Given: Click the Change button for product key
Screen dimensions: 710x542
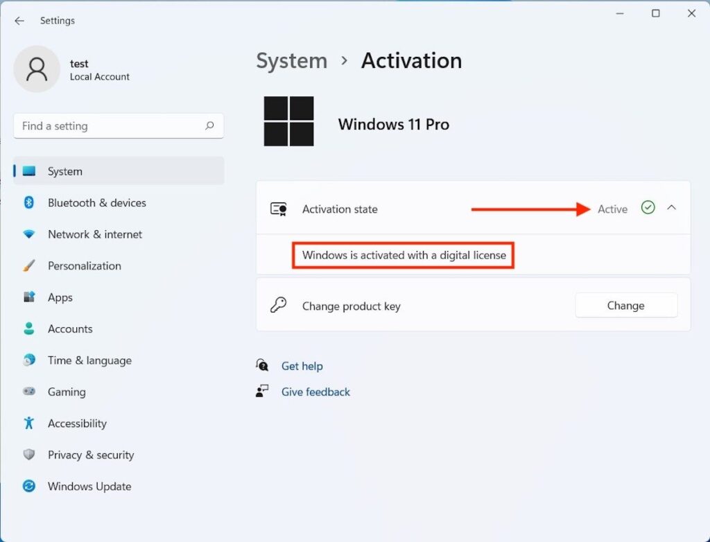Looking at the screenshot, I should 625,305.
